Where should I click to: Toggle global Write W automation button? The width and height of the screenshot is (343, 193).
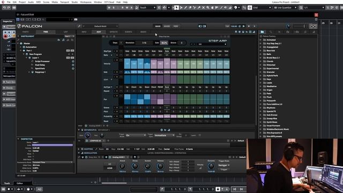[127, 8]
